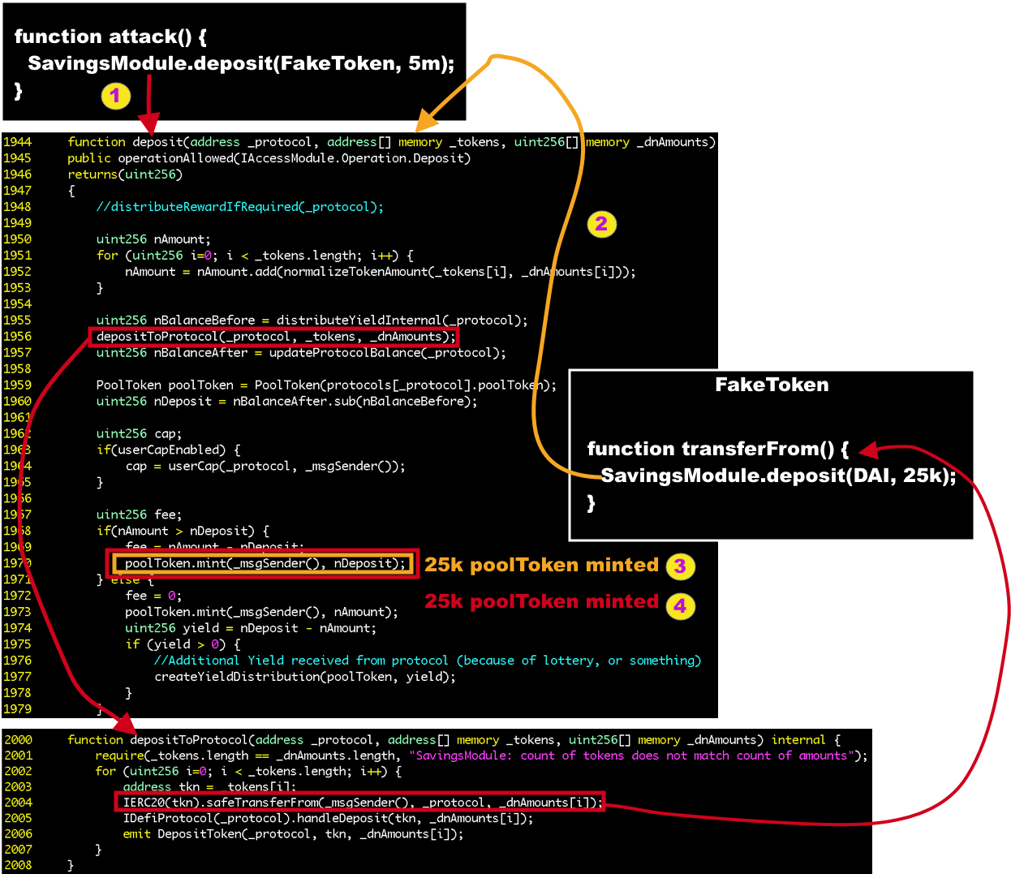Click the for loop on line 1951
This screenshot has height=874, width=1011.
click(x=255, y=256)
